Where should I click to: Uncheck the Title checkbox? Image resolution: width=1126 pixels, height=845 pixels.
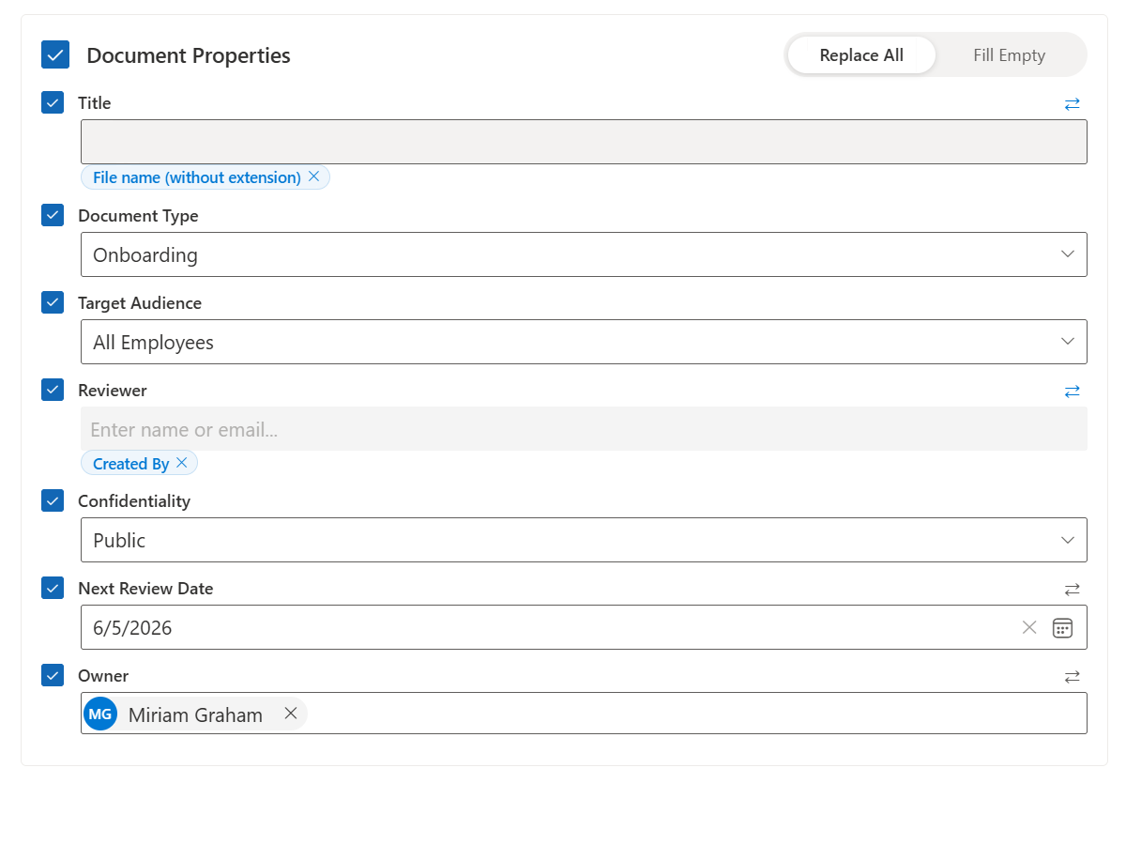[x=53, y=102]
